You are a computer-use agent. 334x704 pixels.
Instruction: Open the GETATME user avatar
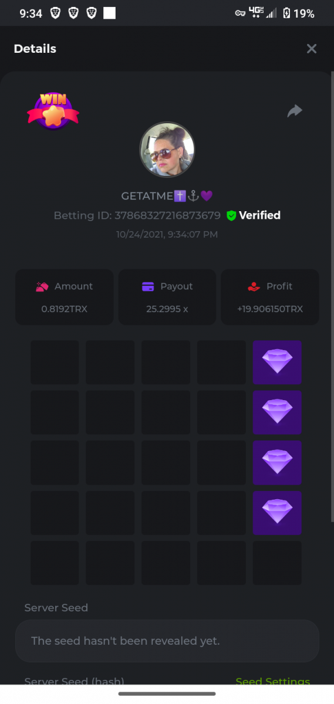coord(167,150)
